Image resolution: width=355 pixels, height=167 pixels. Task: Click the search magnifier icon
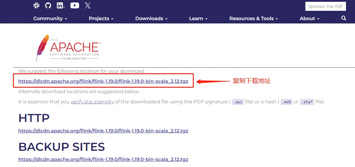pyautogui.click(x=344, y=18)
